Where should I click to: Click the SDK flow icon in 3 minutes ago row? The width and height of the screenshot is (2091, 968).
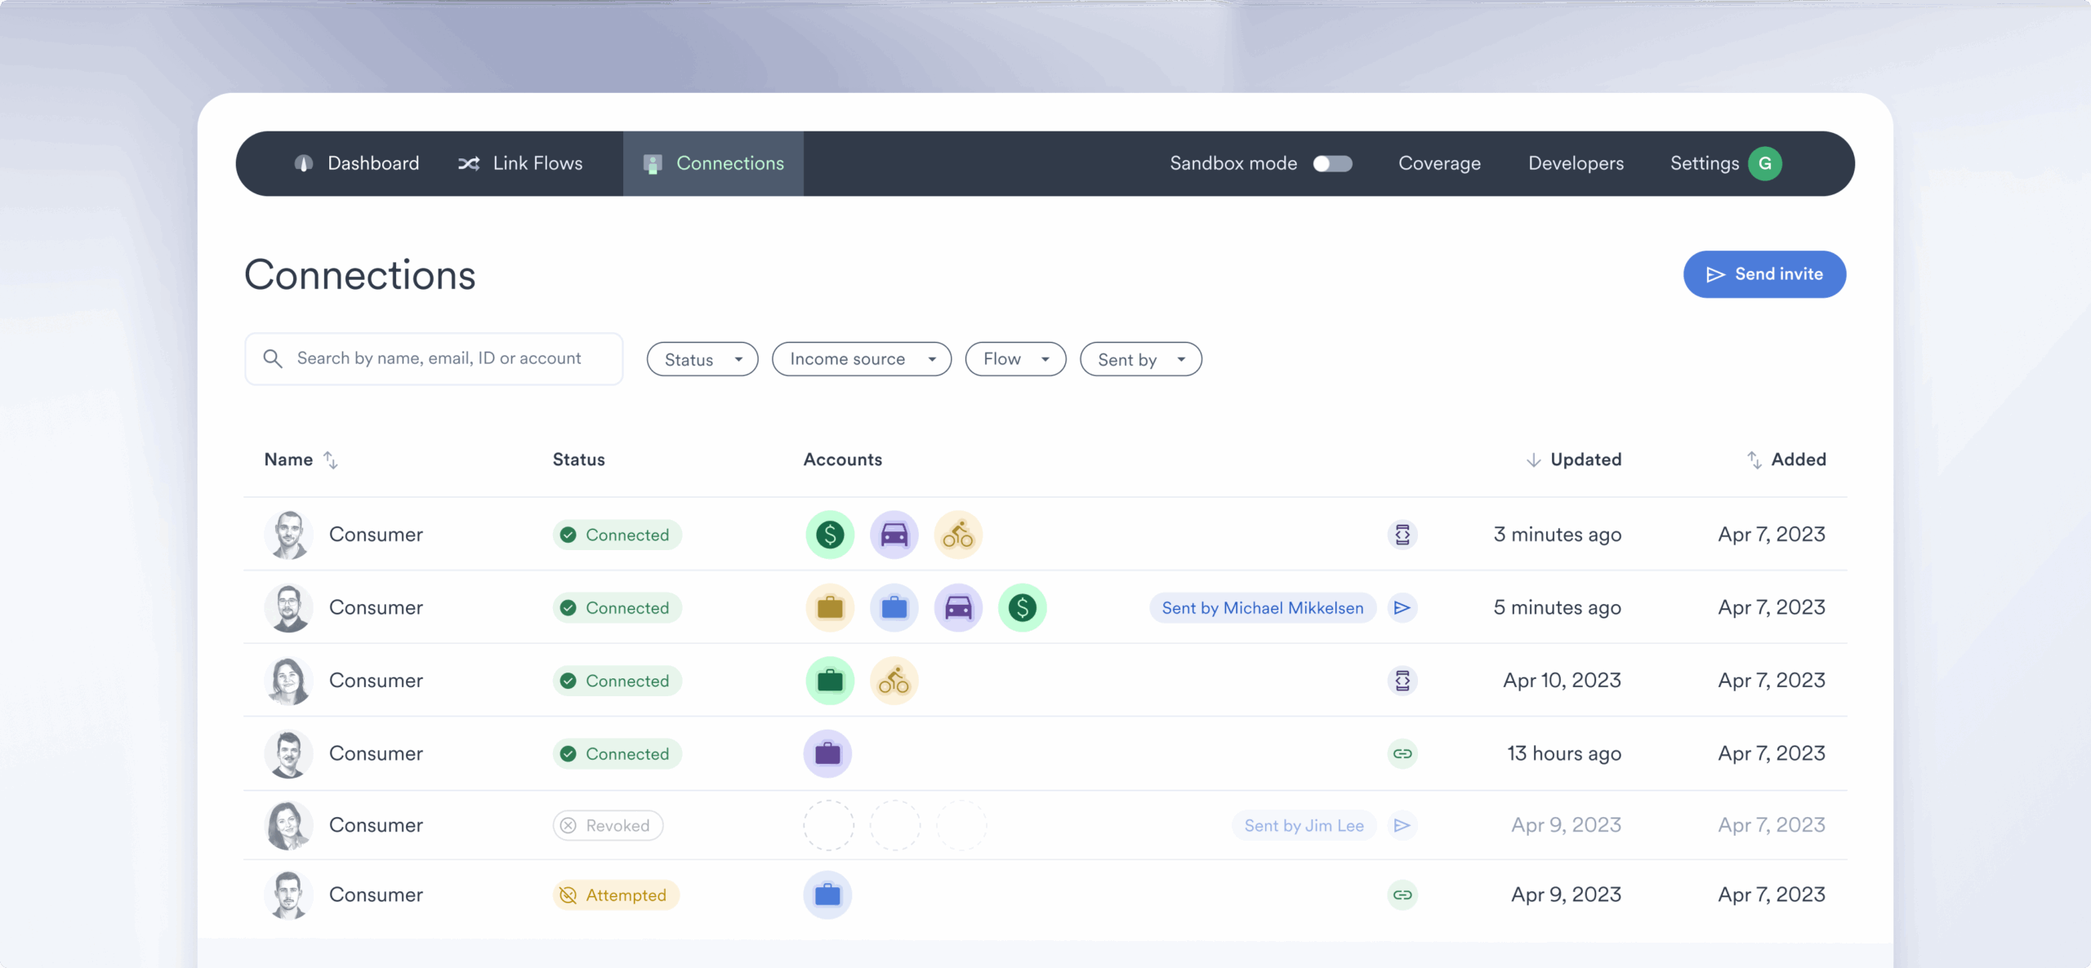pyautogui.click(x=1402, y=535)
